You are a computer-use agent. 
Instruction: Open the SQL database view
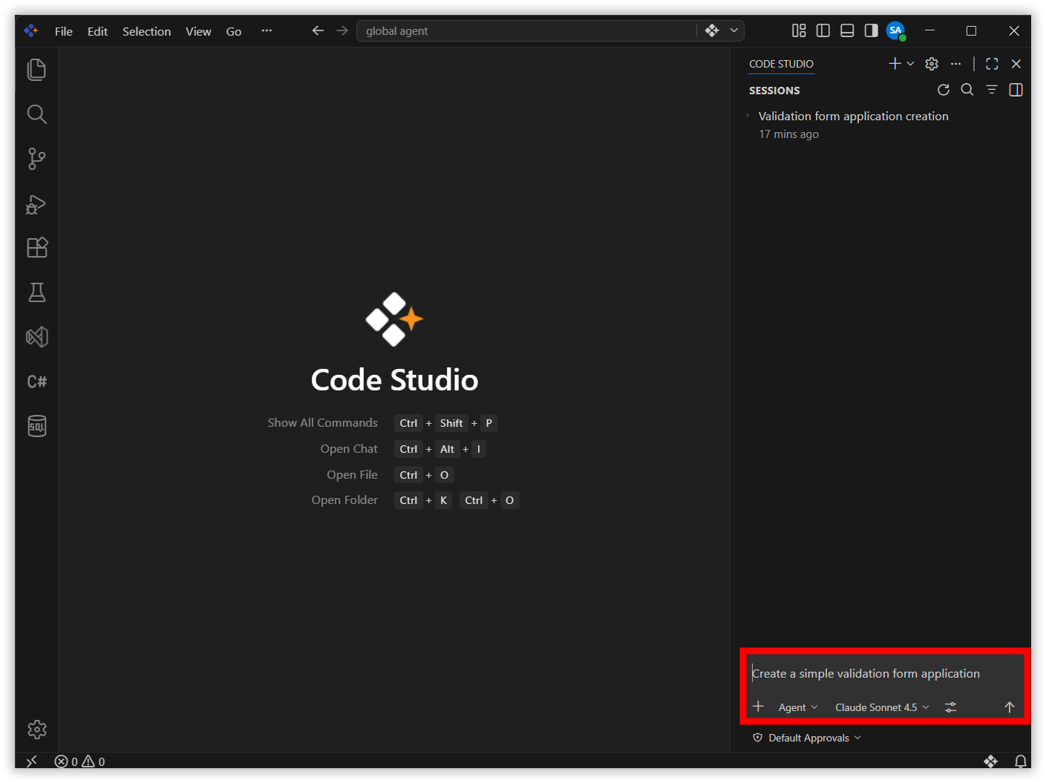36,426
